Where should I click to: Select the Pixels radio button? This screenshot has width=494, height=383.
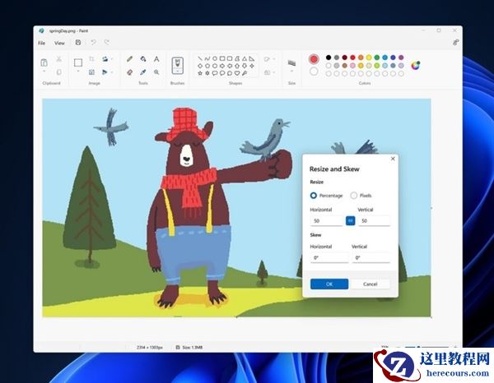pyautogui.click(x=354, y=195)
